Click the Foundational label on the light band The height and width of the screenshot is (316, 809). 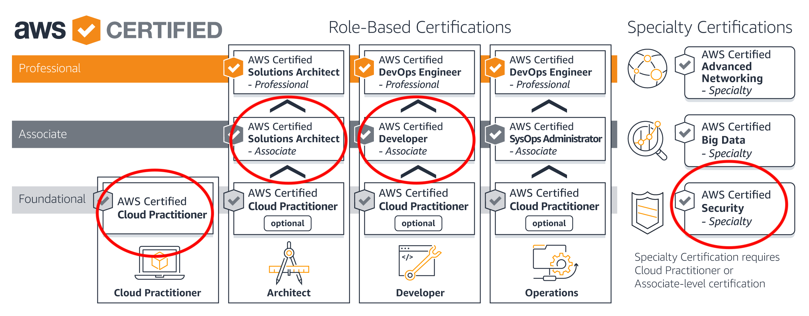[x=52, y=199]
